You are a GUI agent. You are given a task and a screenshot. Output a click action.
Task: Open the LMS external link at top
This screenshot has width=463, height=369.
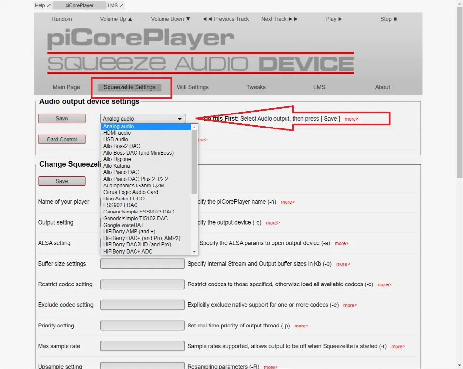115,5
